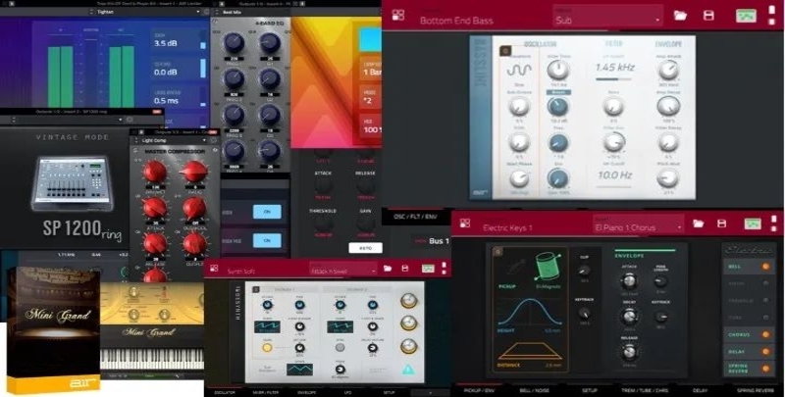Click the upper blue ON switch
Screen dimensions: 785x397
click(x=267, y=212)
